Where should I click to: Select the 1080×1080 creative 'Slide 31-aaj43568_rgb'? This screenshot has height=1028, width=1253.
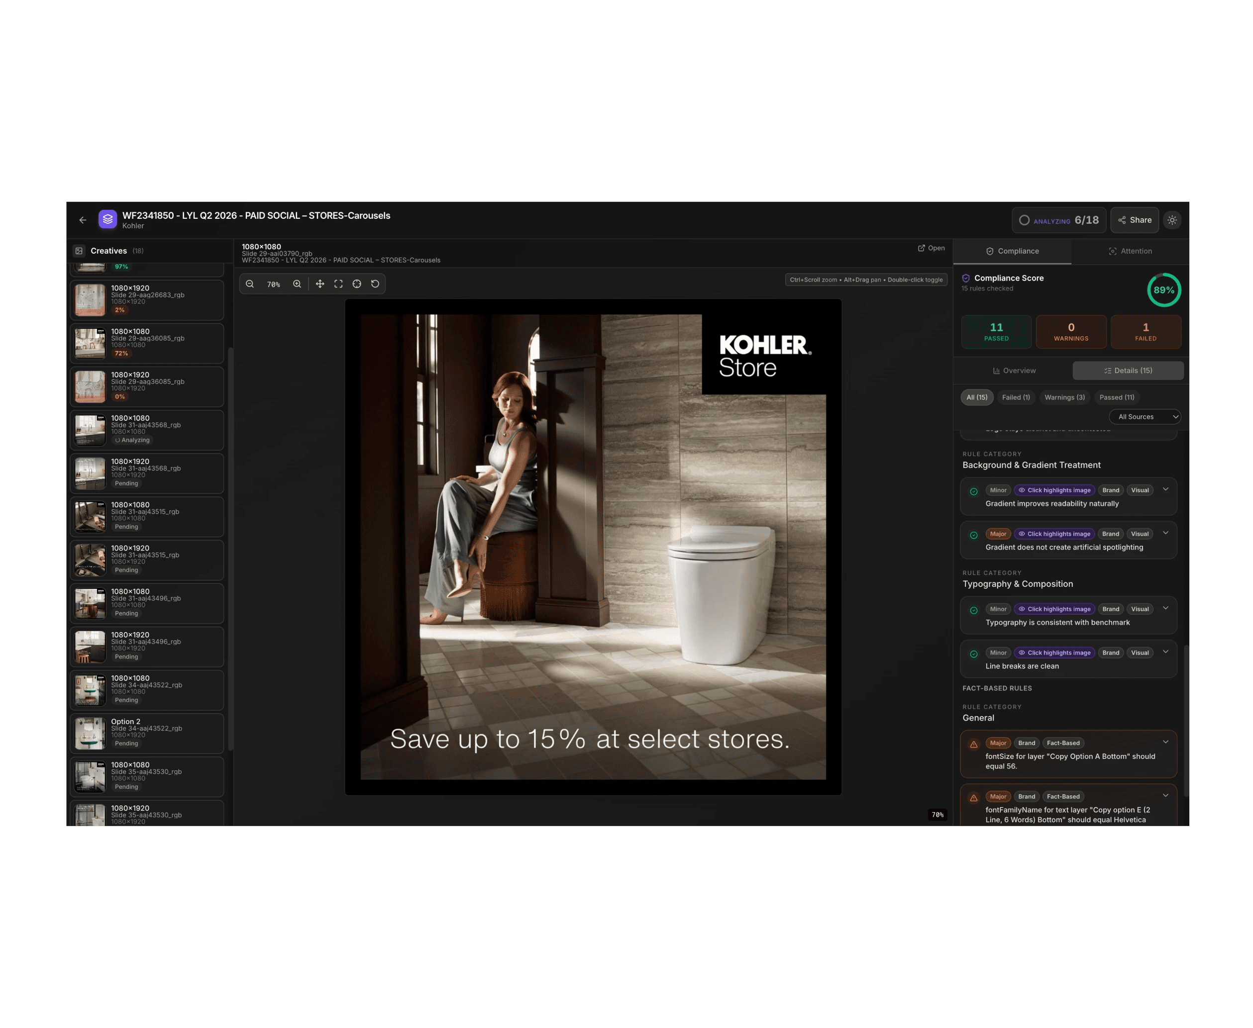[147, 430]
